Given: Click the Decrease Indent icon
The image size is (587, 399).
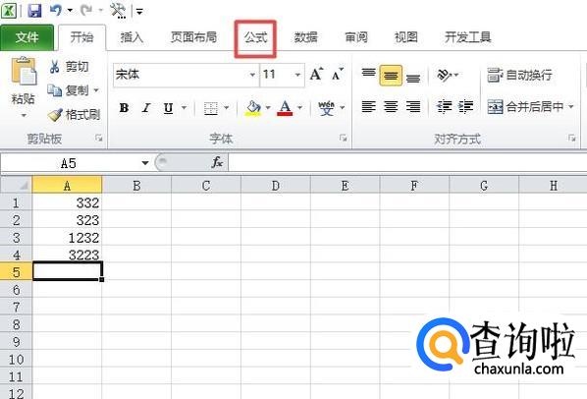Looking at the screenshot, I should (445, 107).
